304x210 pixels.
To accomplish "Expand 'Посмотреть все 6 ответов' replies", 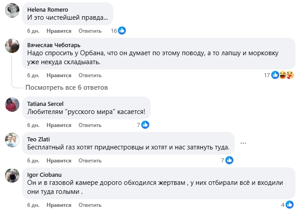I will click(67, 87).
